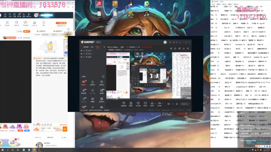
Task: Add a screen capture source from bottom bar
Action: click(x=124, y=104)
